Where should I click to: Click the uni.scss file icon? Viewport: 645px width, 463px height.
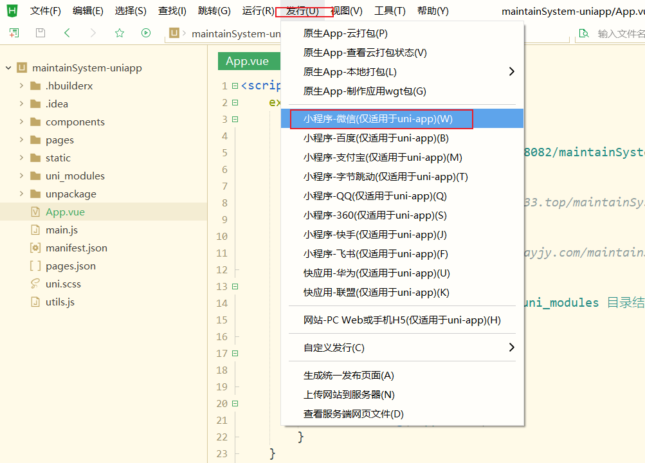[35, 284]
